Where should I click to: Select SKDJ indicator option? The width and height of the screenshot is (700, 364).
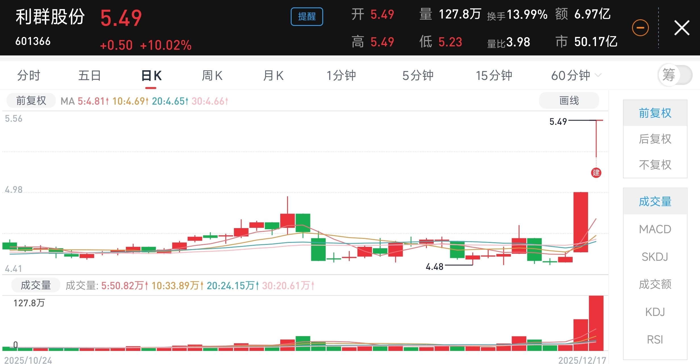coord(655,257)
